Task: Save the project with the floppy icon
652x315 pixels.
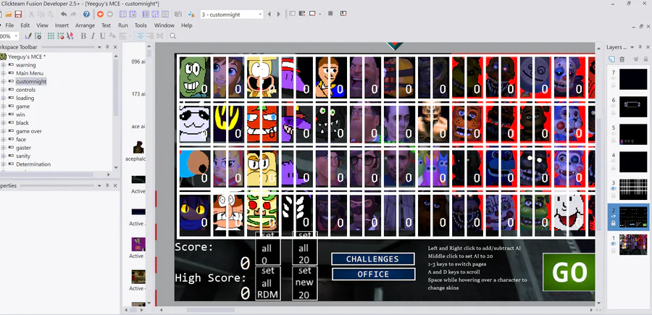Action: [x=18, y=14]
